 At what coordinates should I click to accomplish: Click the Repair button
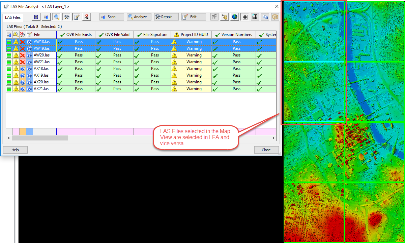166,17
